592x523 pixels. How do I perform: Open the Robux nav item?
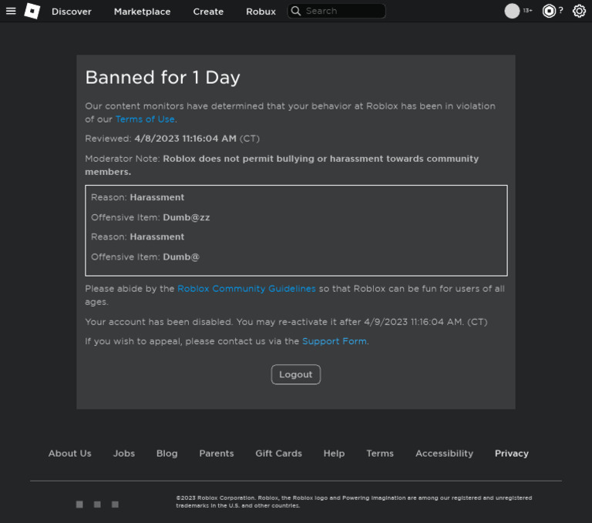pos(261,12)
